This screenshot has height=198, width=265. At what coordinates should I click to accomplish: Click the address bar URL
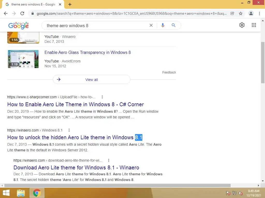(x=131, y=13)
